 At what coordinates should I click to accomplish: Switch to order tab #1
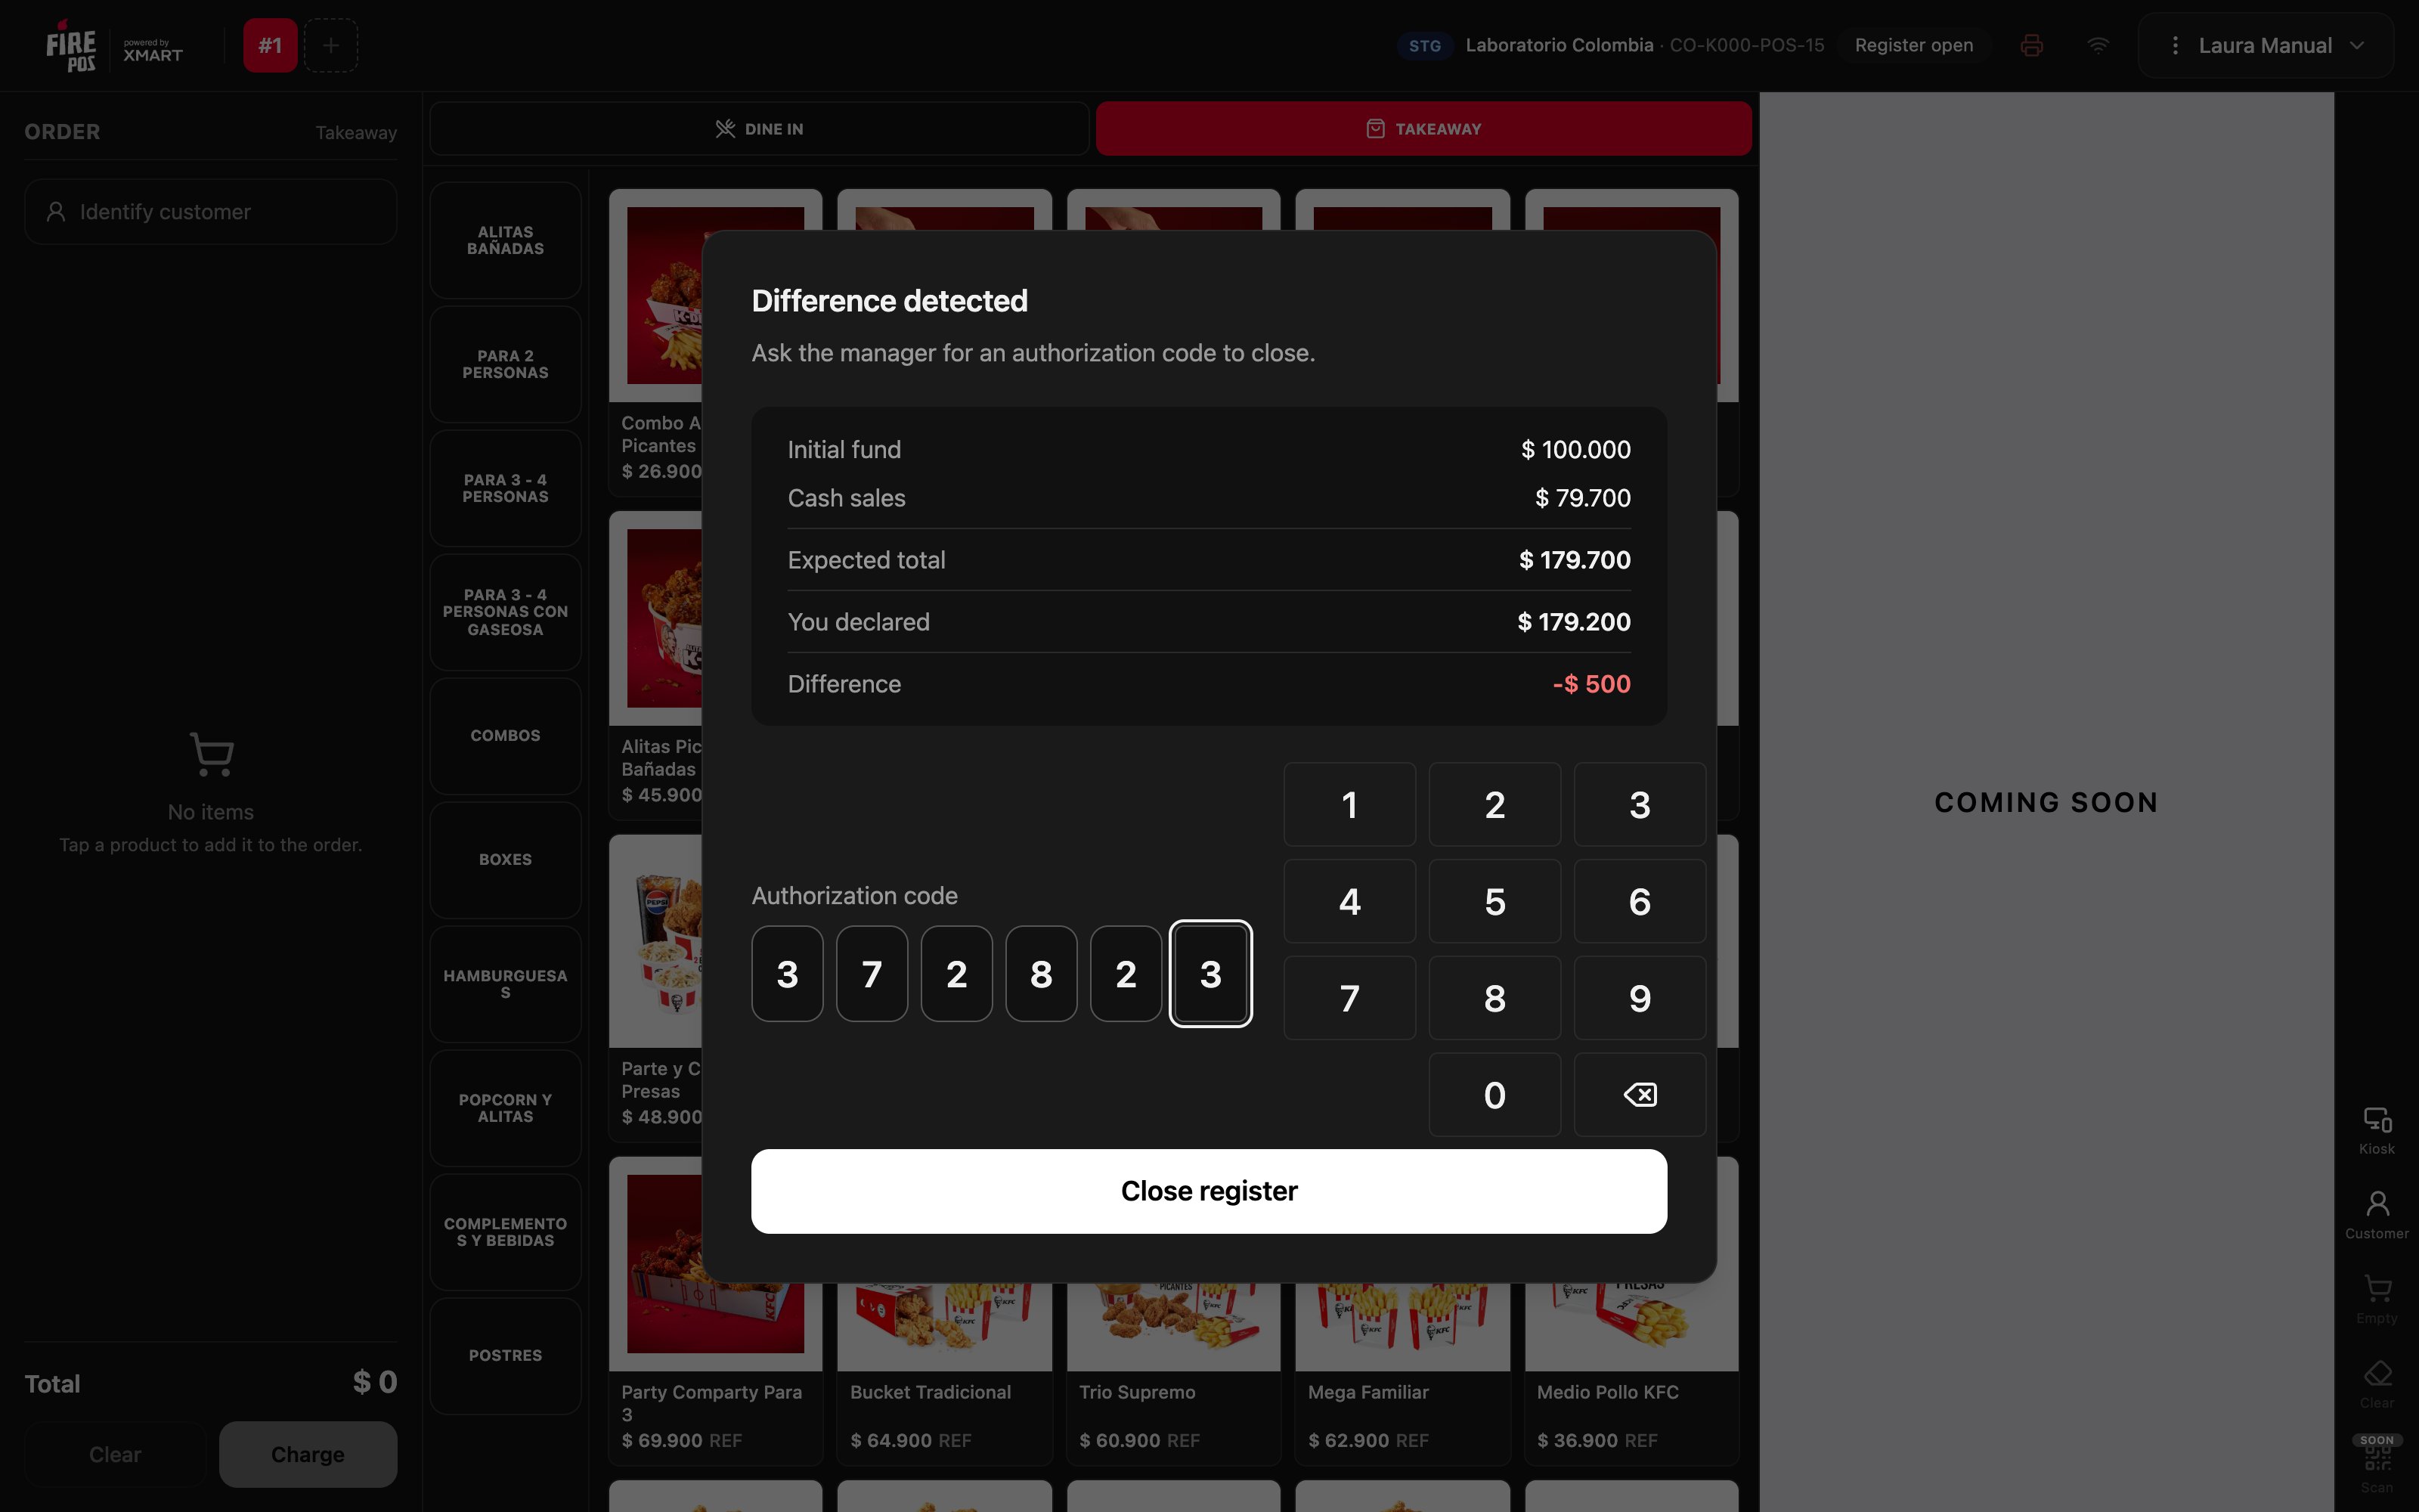[270, 46]
